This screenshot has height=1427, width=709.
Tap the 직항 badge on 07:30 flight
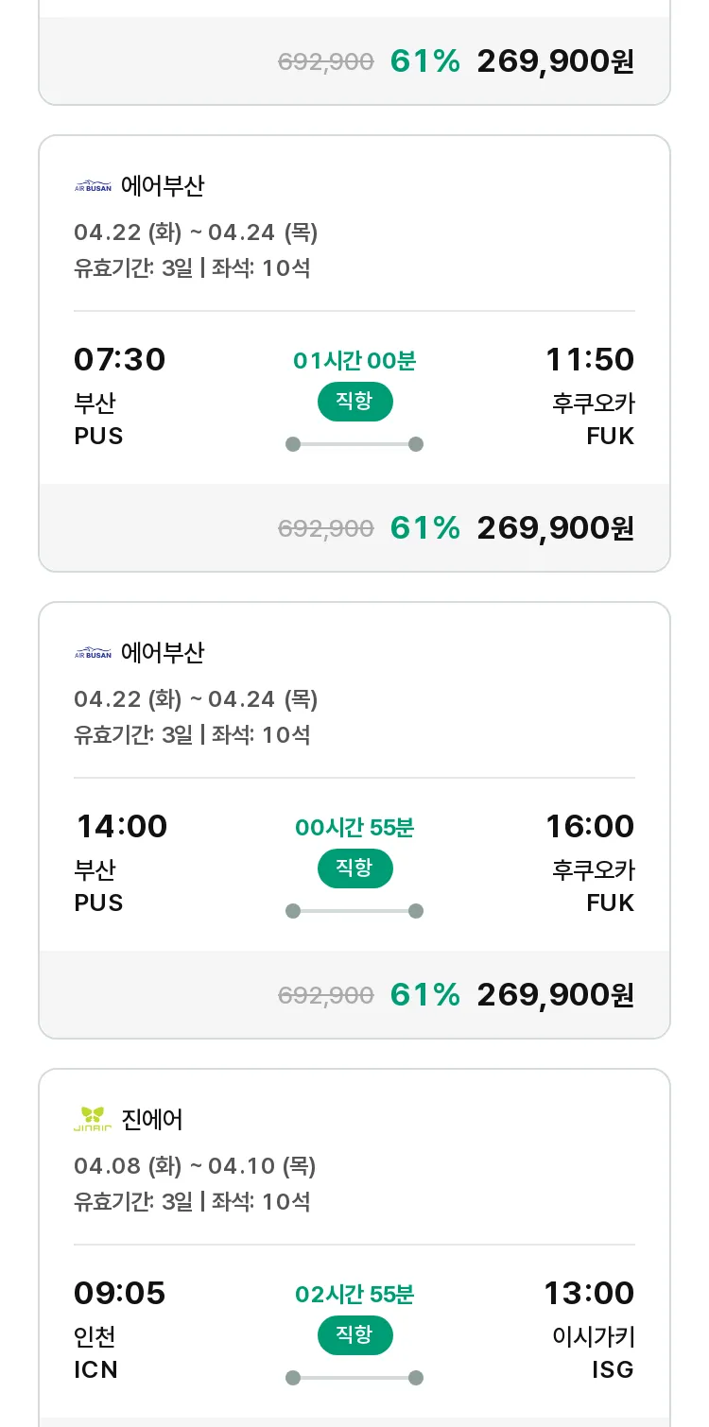[354, 402]
